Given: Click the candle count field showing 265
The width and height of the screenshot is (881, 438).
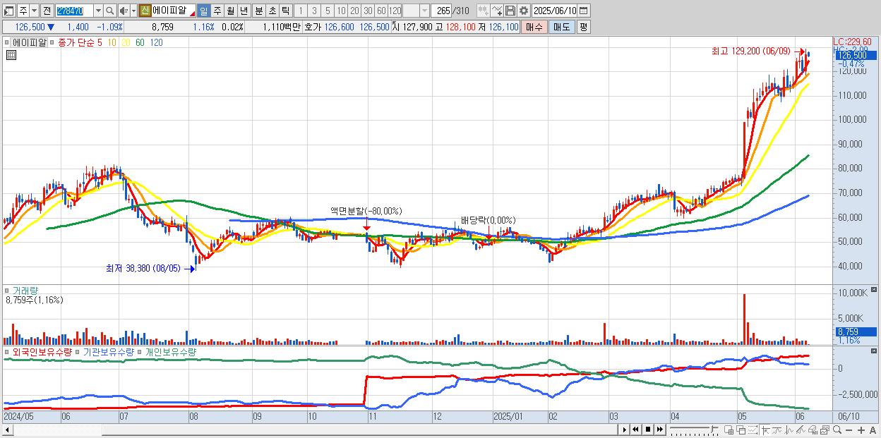Looking at the screenshot, I should pos(442,11).
